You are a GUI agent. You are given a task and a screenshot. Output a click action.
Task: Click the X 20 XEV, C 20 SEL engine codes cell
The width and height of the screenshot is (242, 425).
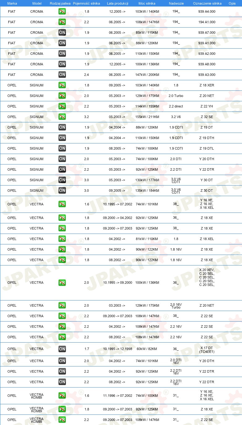coord(207,277)
